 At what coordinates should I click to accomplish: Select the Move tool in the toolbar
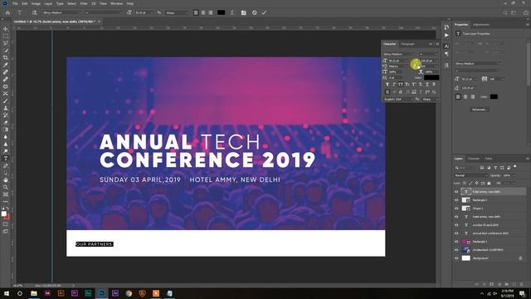[x=6, y=29]
